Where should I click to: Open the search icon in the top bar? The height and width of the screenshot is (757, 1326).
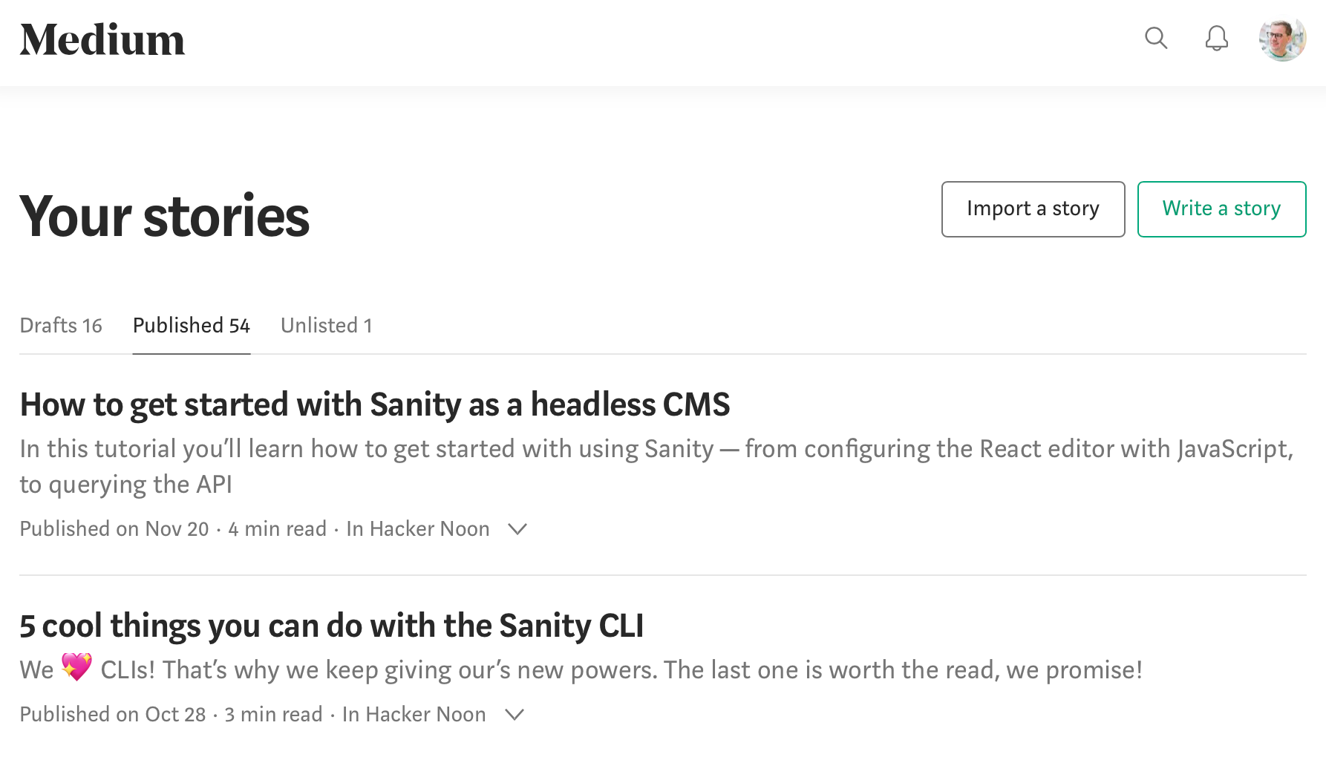point(1156,39)
